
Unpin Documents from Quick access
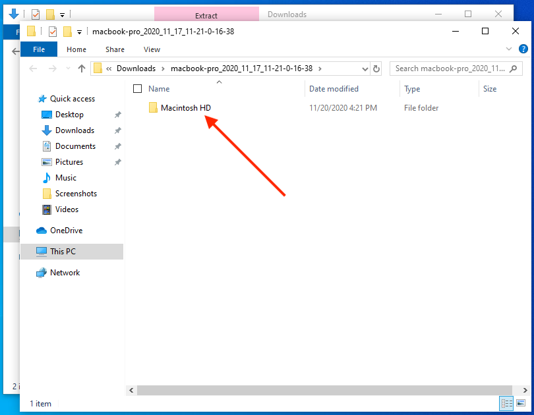(118, 146)
